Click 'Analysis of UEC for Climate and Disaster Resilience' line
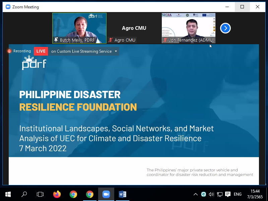Viewport: 268px width, 201px height. pyautogui.click(x=110, y=138)
